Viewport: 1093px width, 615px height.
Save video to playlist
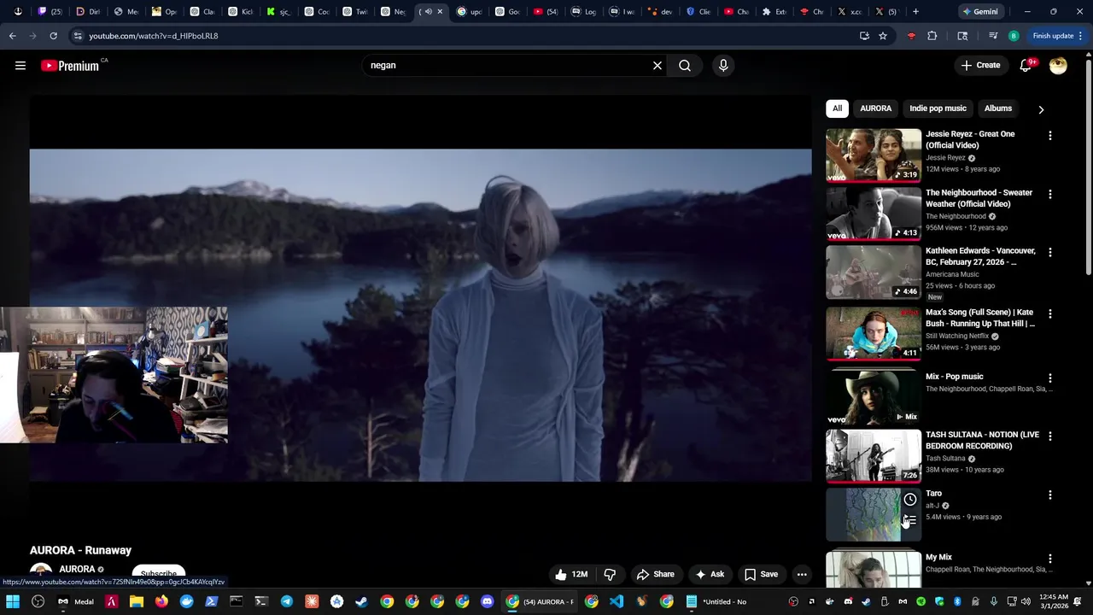(x=761, y=574)
